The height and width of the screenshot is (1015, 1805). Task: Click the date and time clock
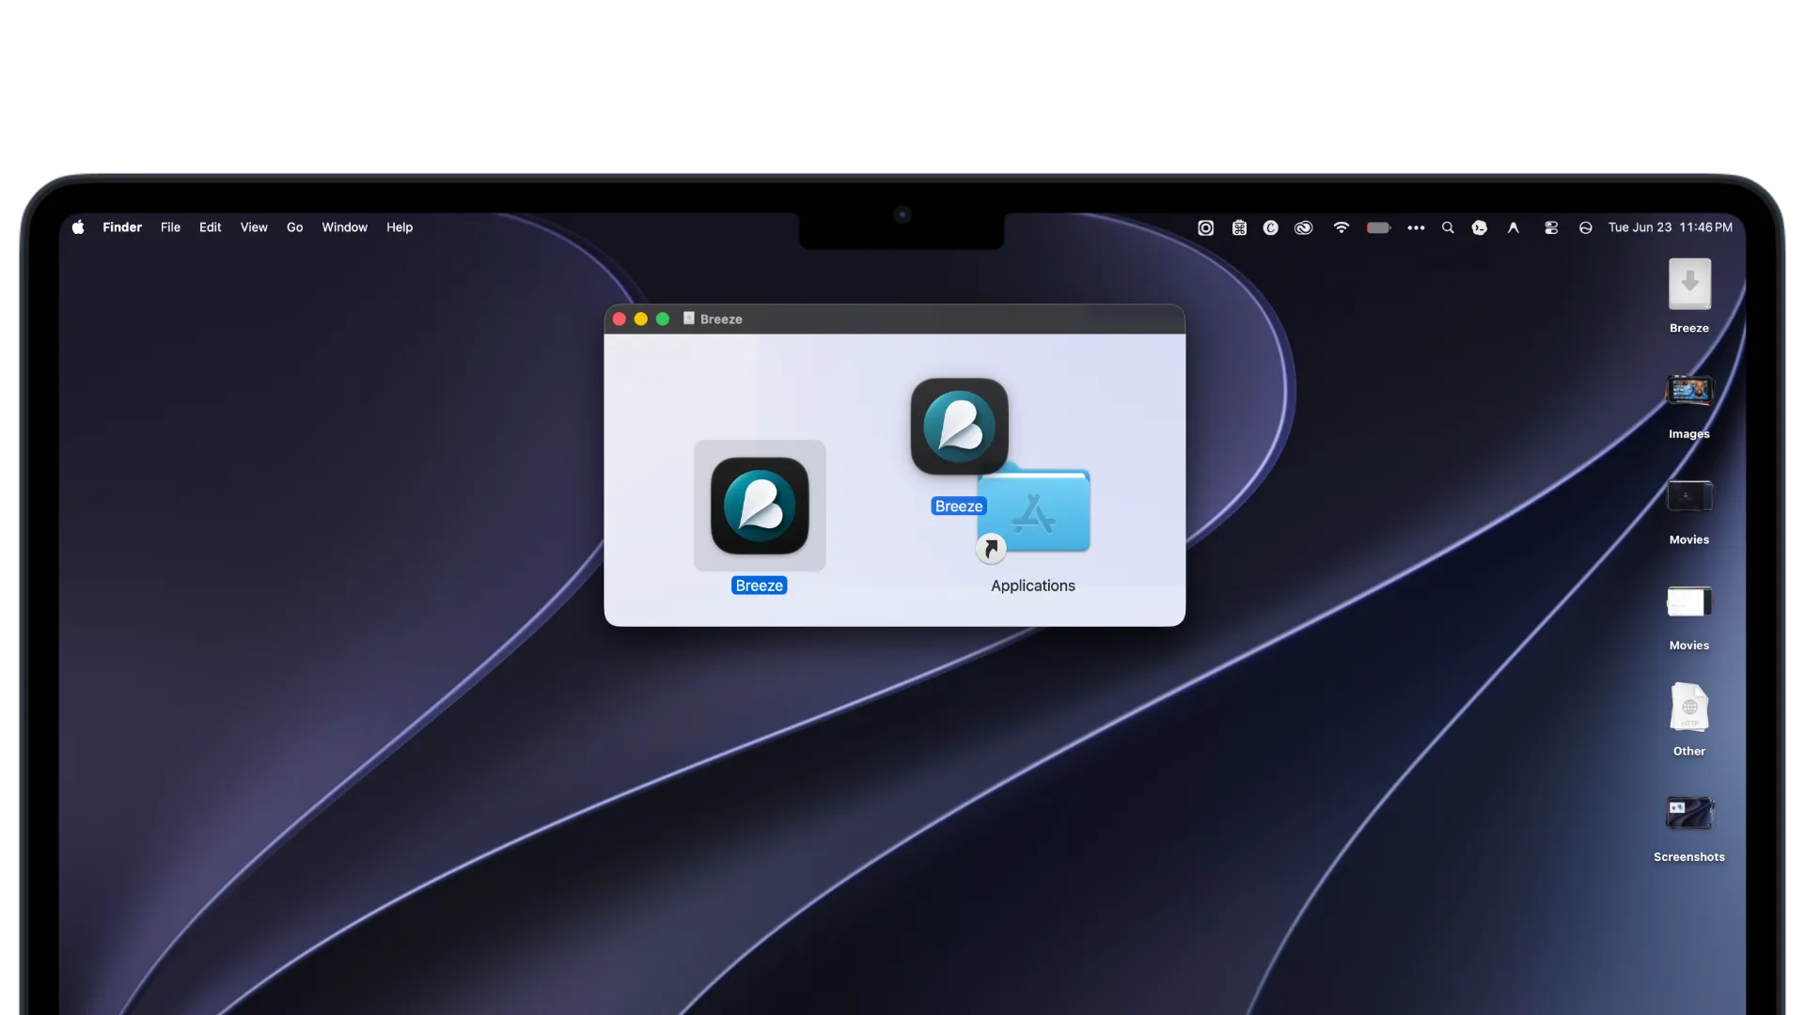click(x=1671, y=227)
